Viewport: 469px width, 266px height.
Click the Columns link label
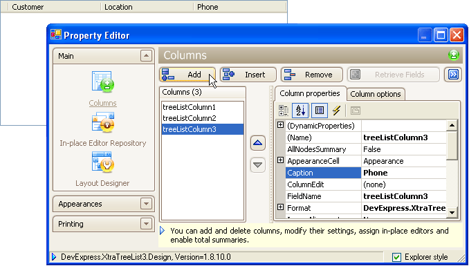(x=102, y=103)
